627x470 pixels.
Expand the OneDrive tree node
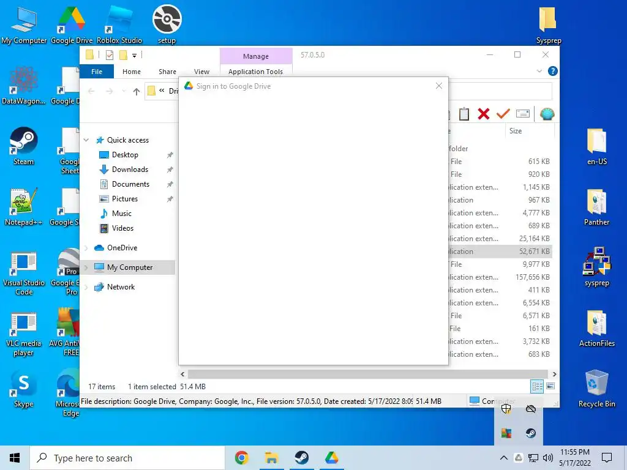point(86,248)
